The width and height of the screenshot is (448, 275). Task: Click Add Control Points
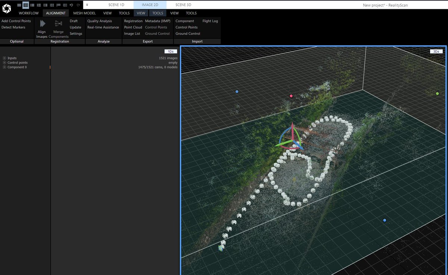pos(16,21)
